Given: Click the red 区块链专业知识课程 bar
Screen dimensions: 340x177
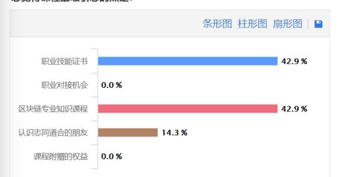Looking at the screenshot, I should 187,109.
